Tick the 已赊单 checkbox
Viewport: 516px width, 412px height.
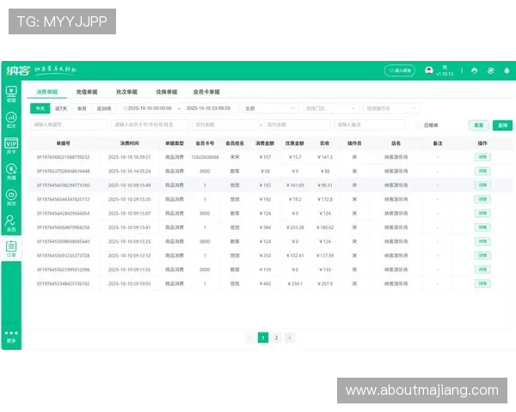tap(419, 124)
